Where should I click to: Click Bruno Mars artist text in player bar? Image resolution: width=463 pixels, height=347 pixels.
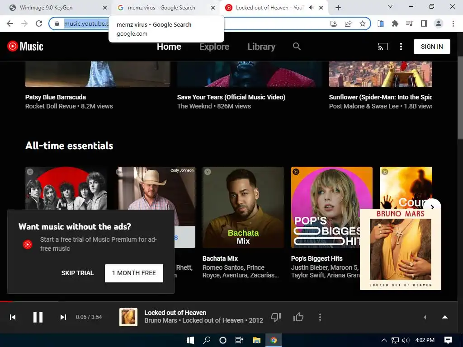click(x=161, y=320)
